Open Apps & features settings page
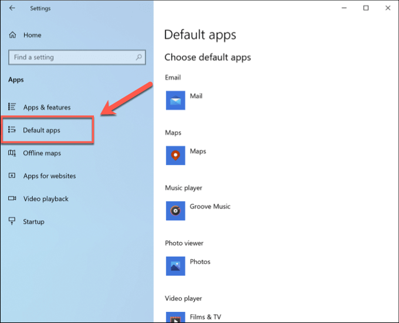 pyautogui.click(x=47, y=107)
